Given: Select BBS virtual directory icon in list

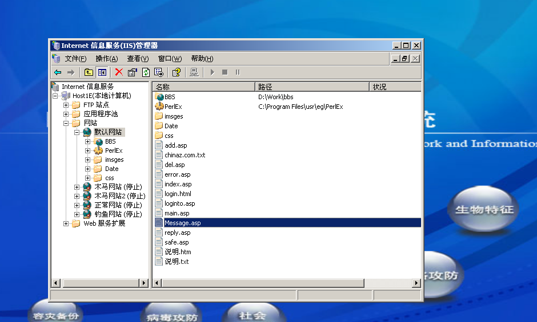Looking at the screenshot, I should pos(159,97).
